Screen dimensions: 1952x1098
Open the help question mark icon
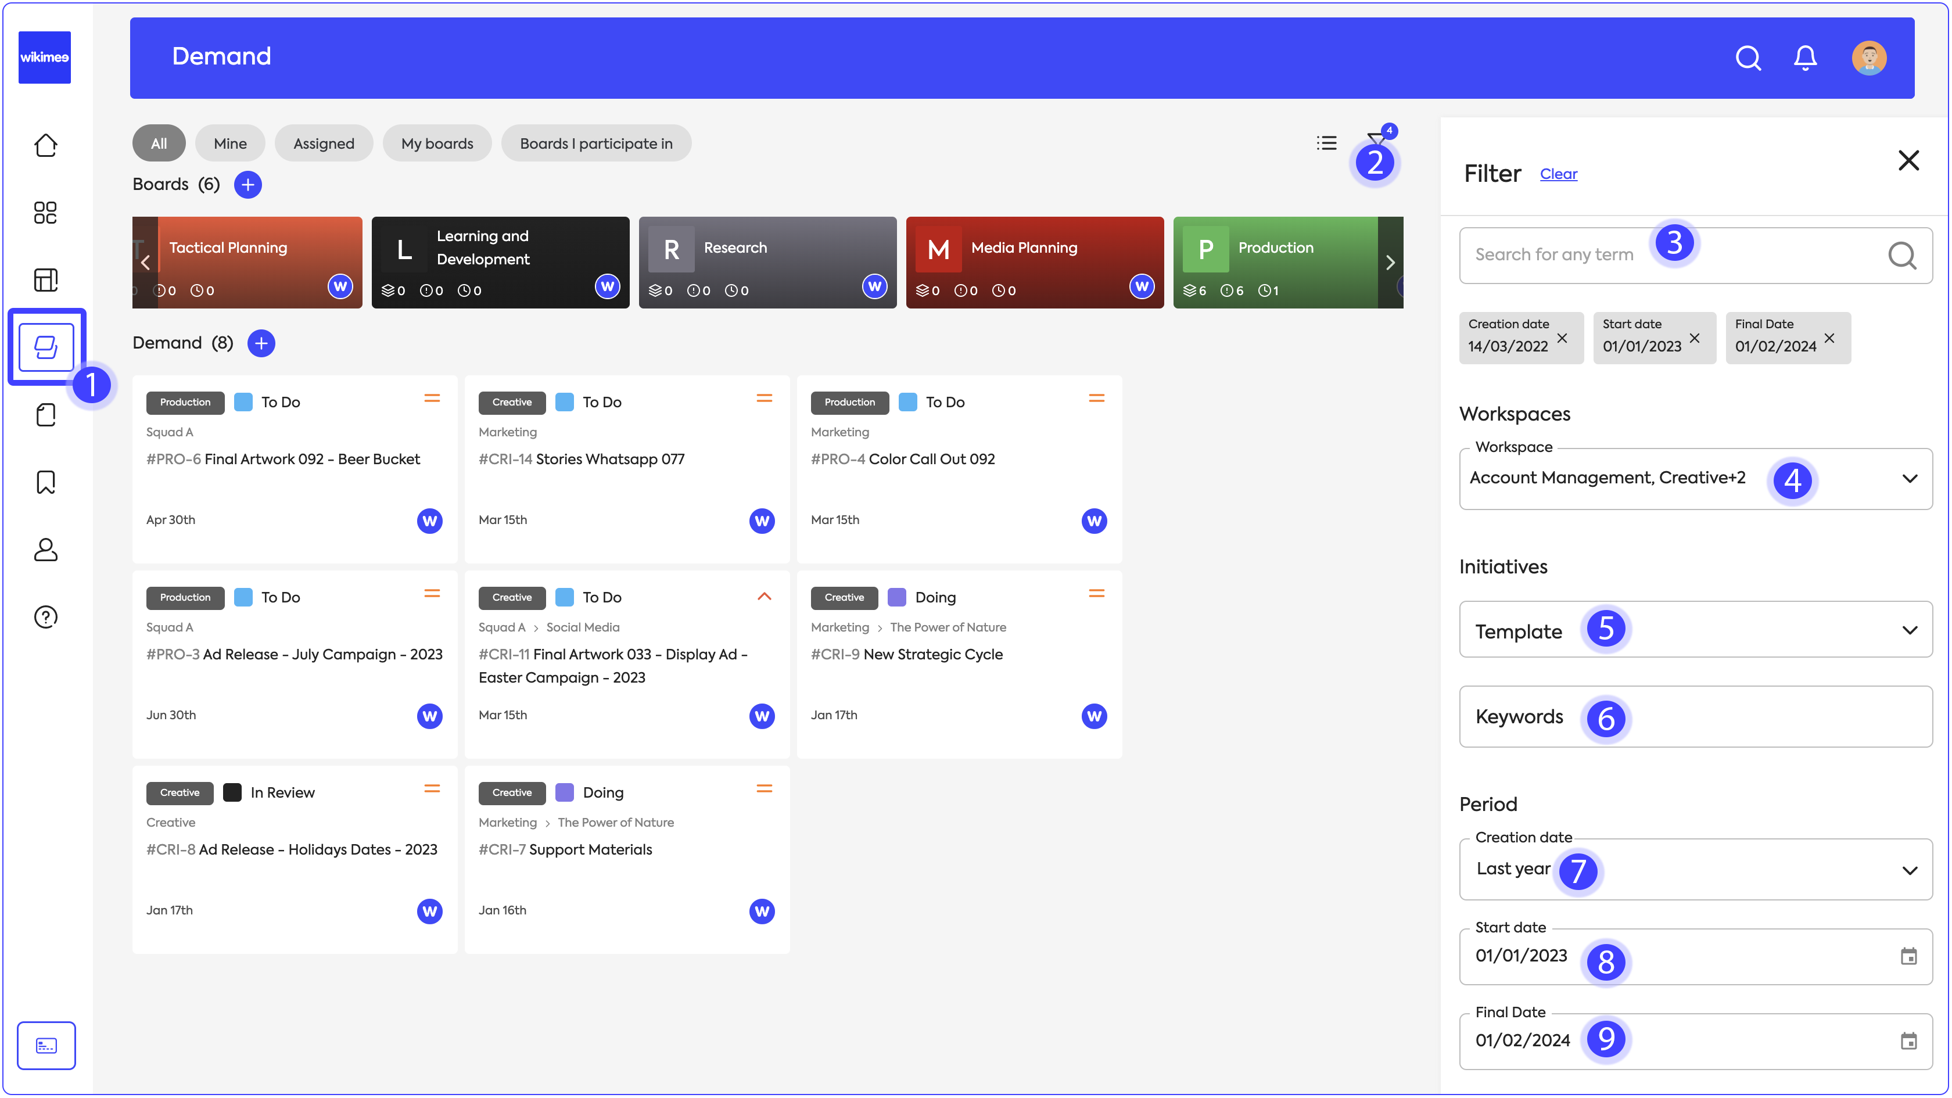click(45, 617)
